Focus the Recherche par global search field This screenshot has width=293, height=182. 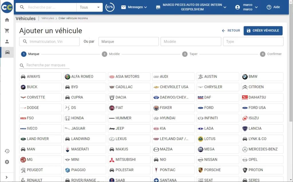(x=46, y=7)
